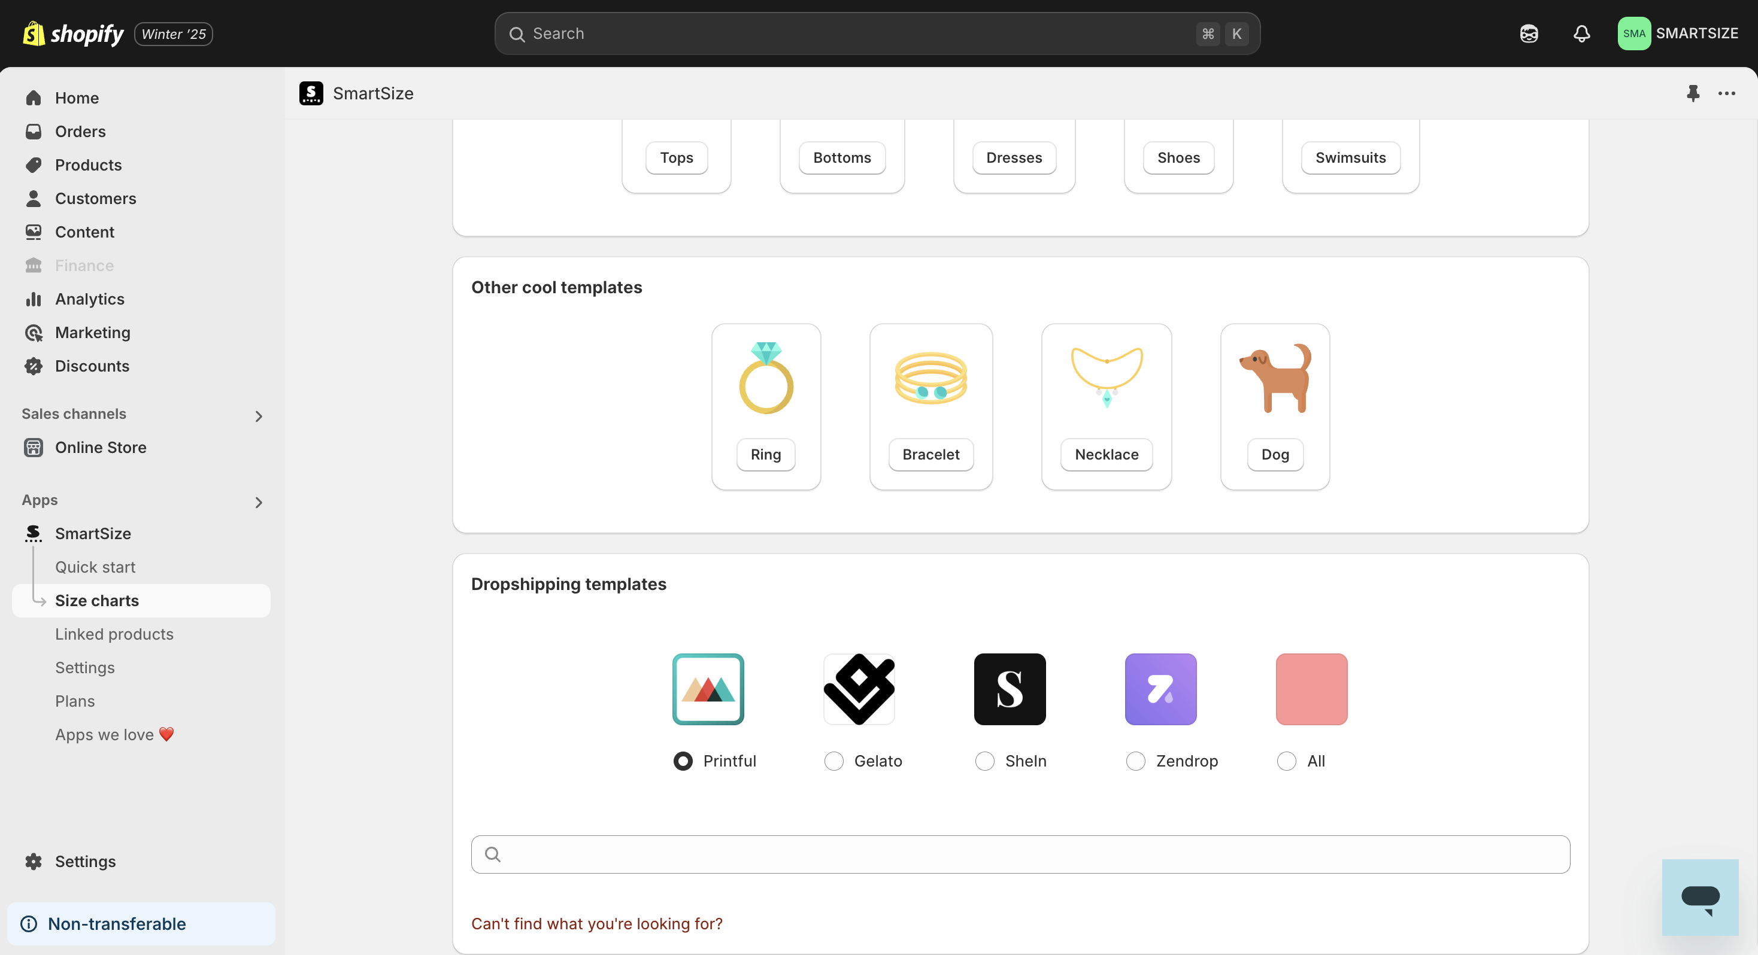The width and height of the screenshot is (1758, 955).
Task: Expand the Apps section chevron
Action: pos(258,502)
